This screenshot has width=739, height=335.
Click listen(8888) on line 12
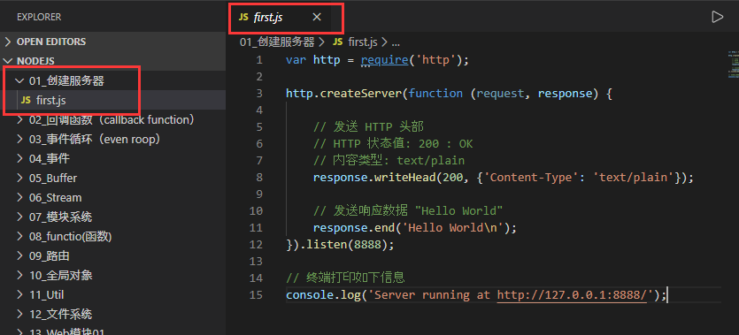(x=347, y=245)
